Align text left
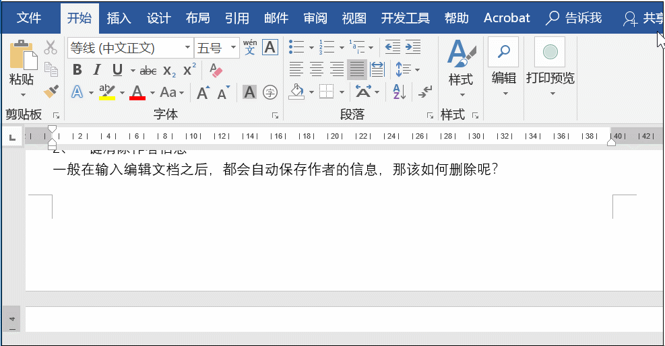Screen dimensions: 665x346 [x=296, y=69]
